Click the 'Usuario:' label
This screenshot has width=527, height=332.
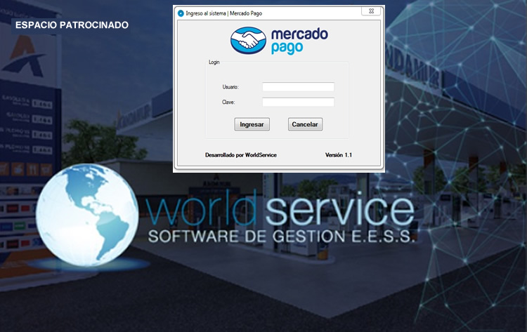230,87
